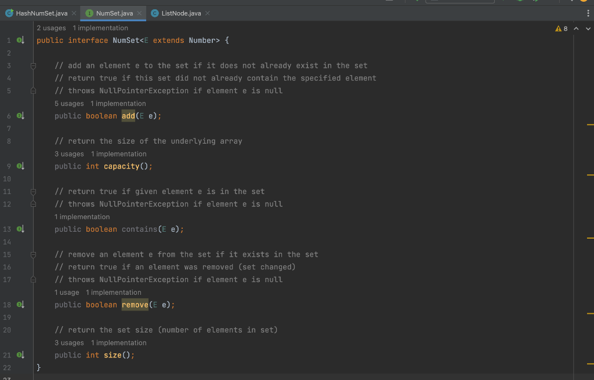594x380 pixels.
Task: Click the gutter implementation icon beside add method
Action: click(20, 116)
